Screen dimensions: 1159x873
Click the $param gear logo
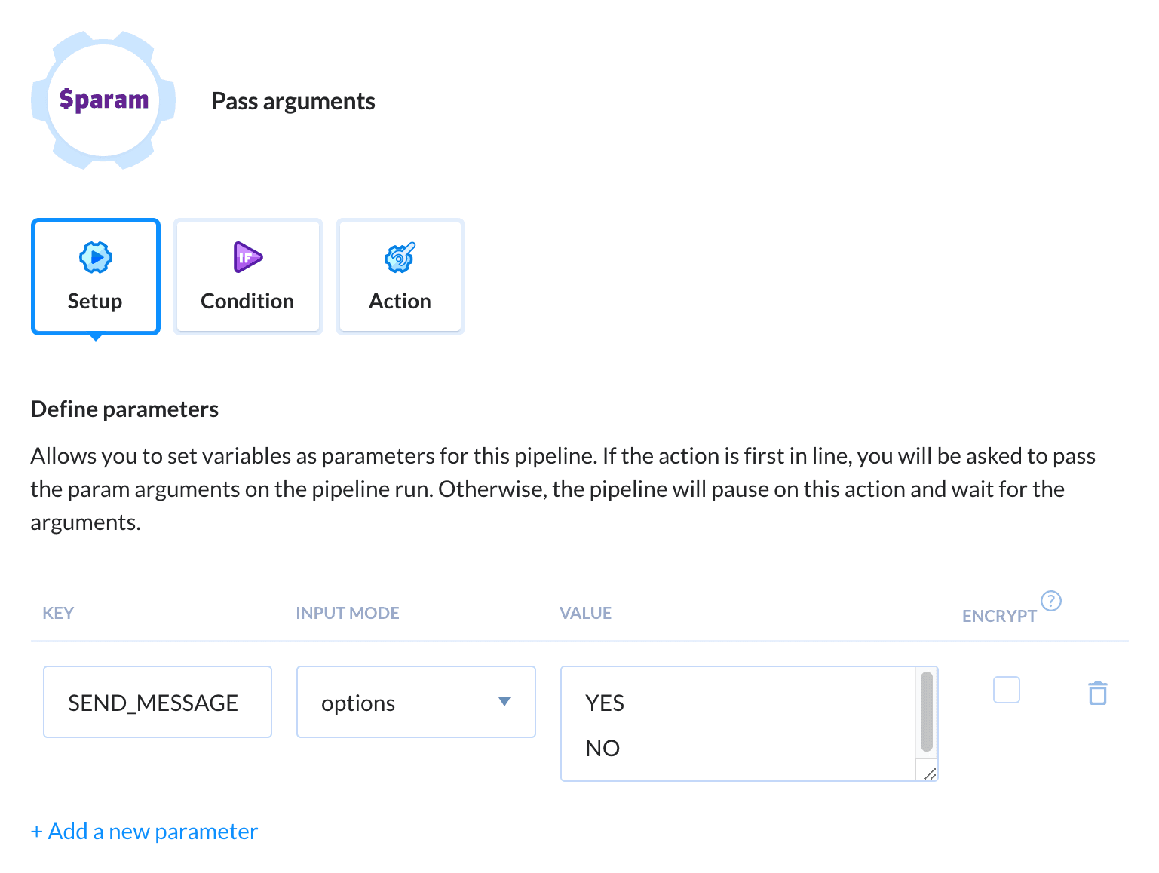103,100
